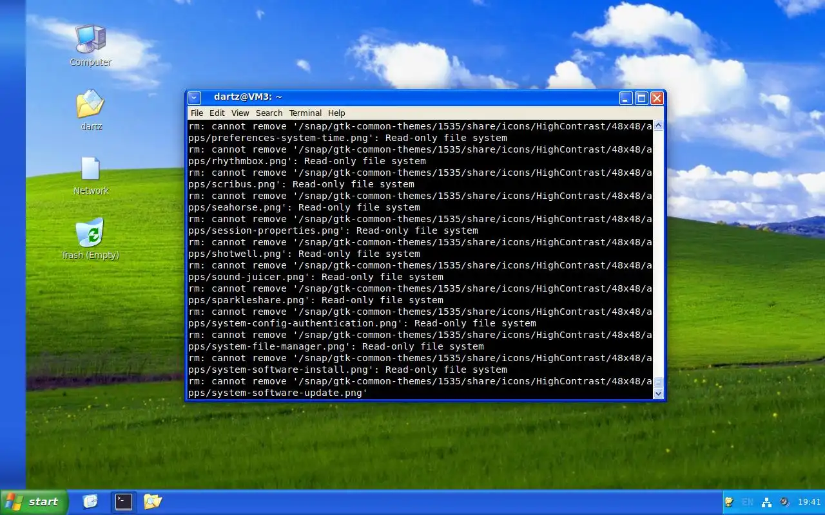Click the 'pps/sparkleshare.png' output line
Screen dimensions: 825x515
pyautogui.click(x=316, y=300)
